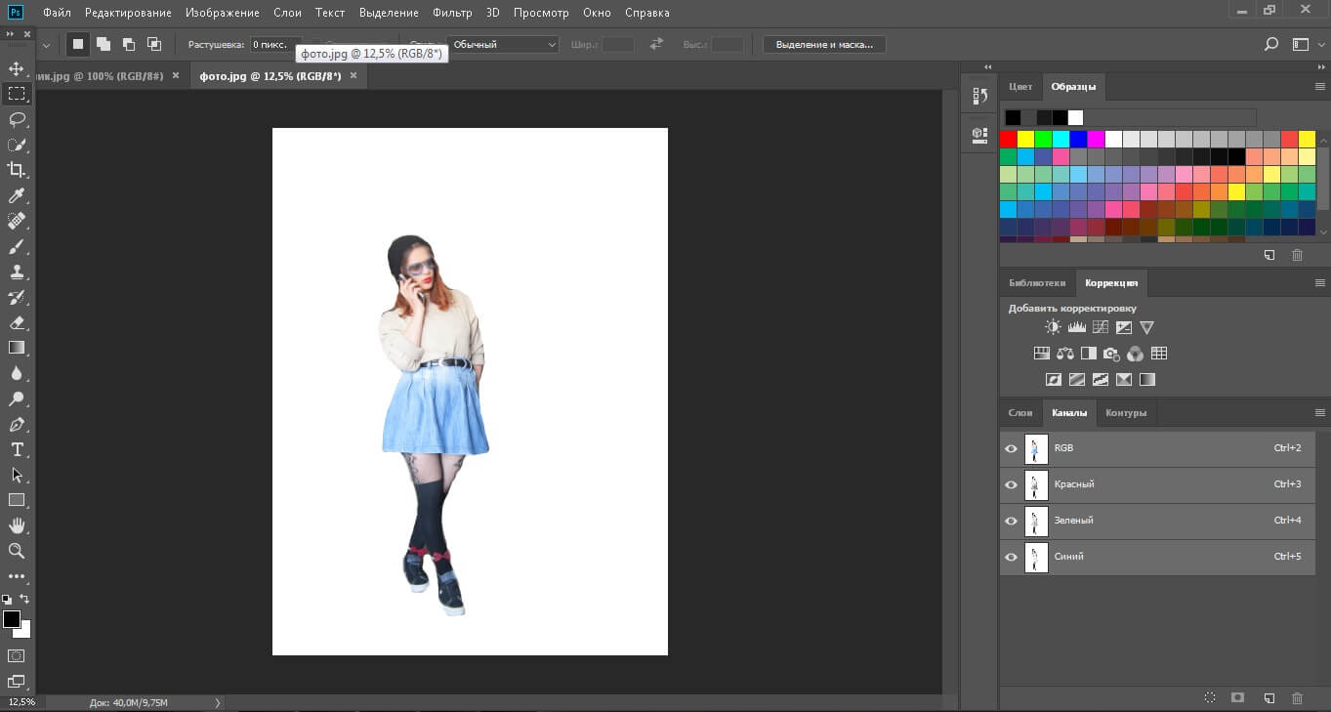Toggle the Blue channel eye icon
1331x712 pixels.
tap(1011, 557)
